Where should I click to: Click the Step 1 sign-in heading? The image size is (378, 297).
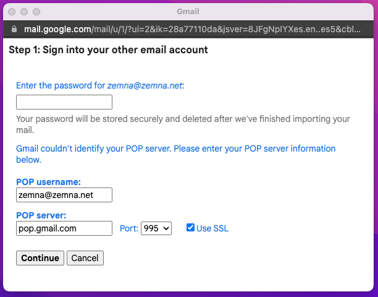[108, 49]
